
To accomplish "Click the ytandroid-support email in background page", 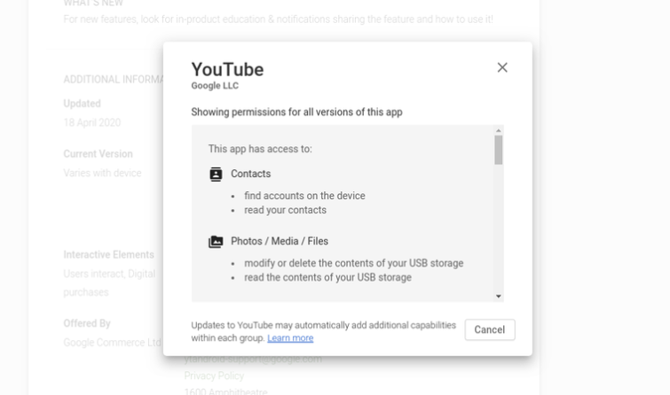I will pyautogui.click(x=253, y=360).
